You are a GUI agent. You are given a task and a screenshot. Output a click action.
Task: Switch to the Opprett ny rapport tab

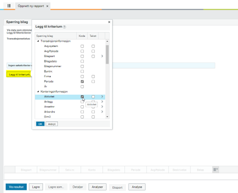point(31,6)
